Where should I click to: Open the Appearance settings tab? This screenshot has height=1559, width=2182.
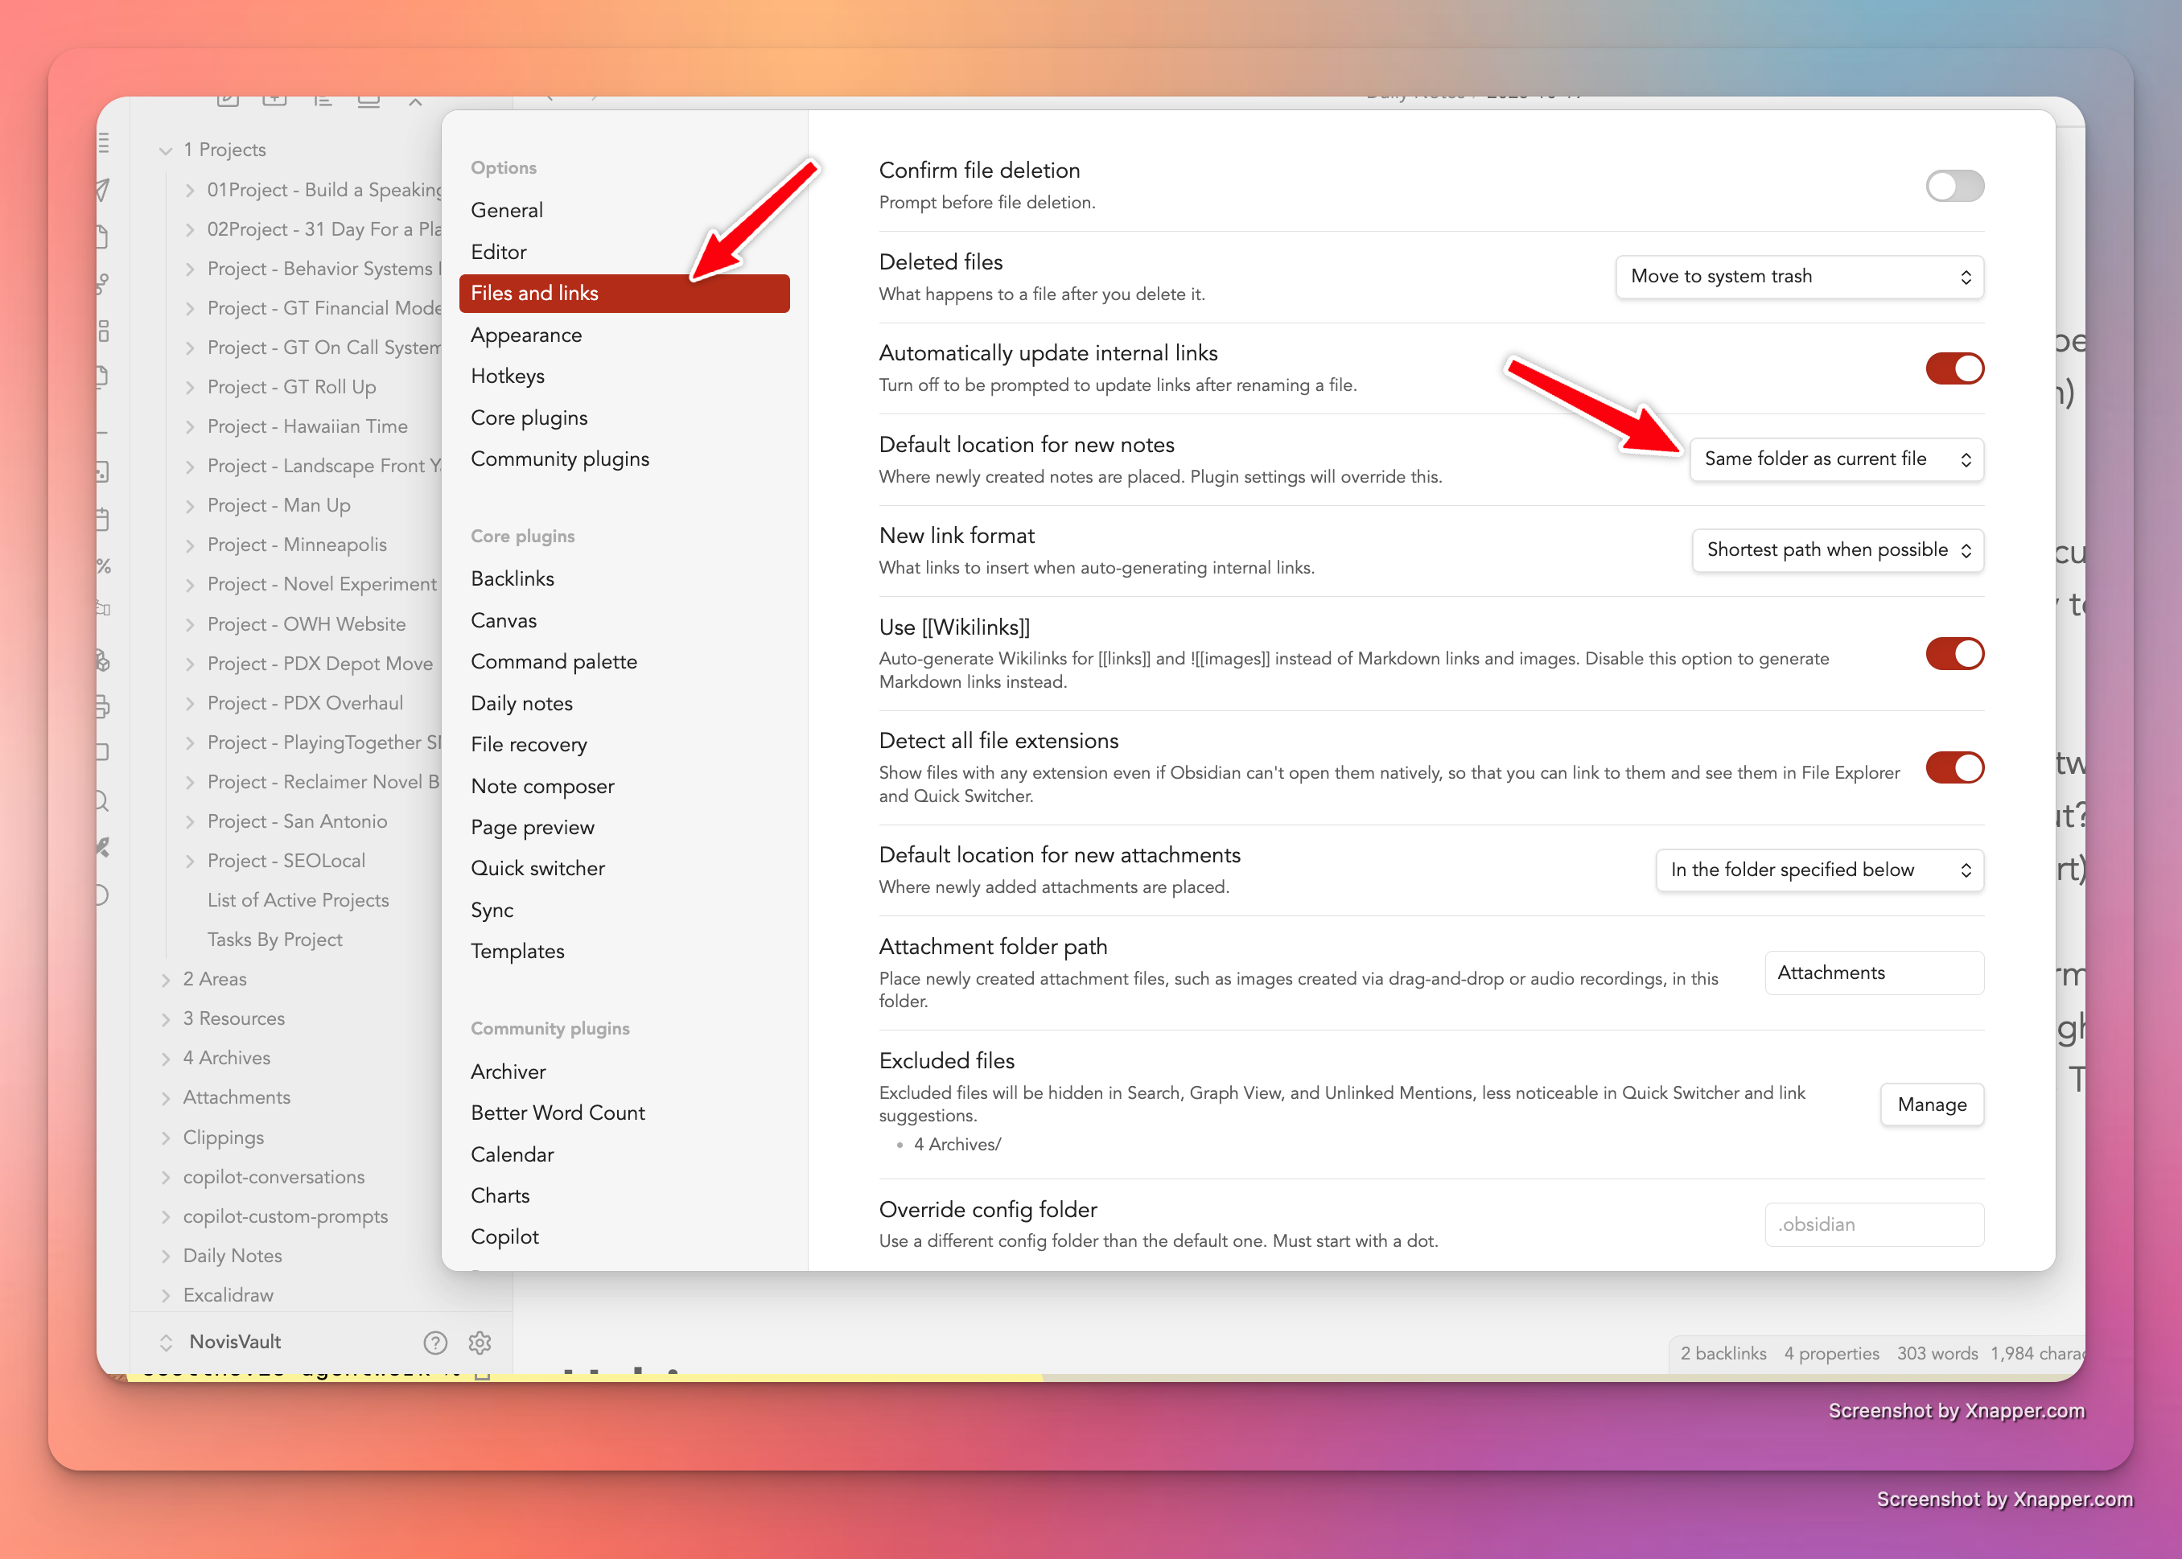[526, 335]
